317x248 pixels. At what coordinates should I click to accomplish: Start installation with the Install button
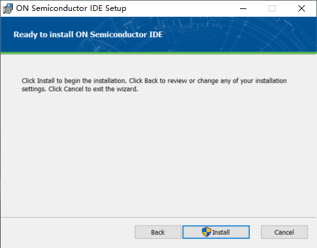pos(216,232)
